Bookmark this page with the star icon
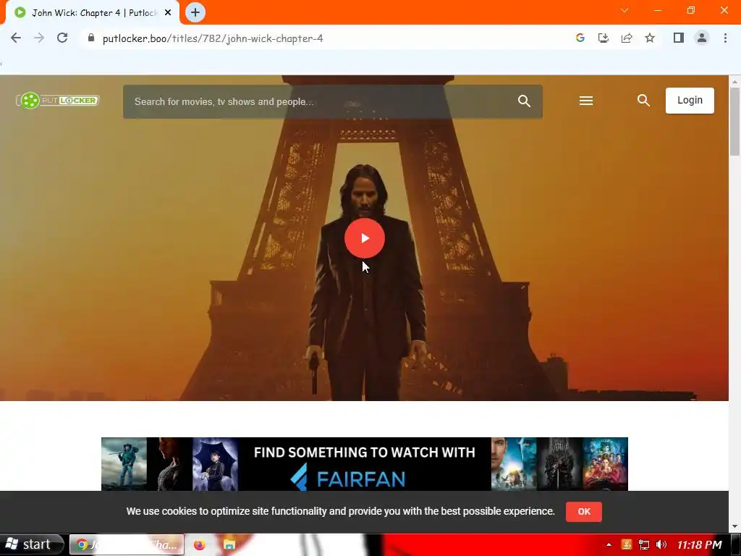The height and width of the screenshot is (556, 741). pos(650,38)
